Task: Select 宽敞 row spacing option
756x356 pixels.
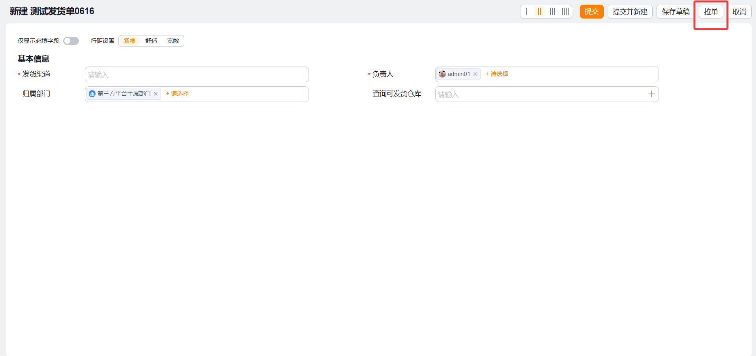Action: point(173,41)
